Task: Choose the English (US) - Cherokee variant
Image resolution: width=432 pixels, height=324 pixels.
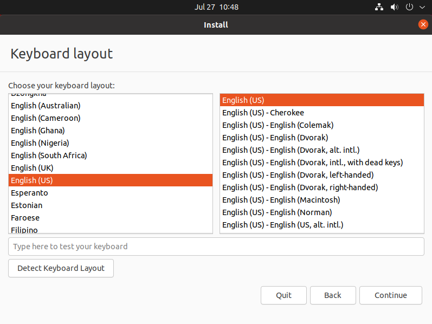Action: coord(322,113)
